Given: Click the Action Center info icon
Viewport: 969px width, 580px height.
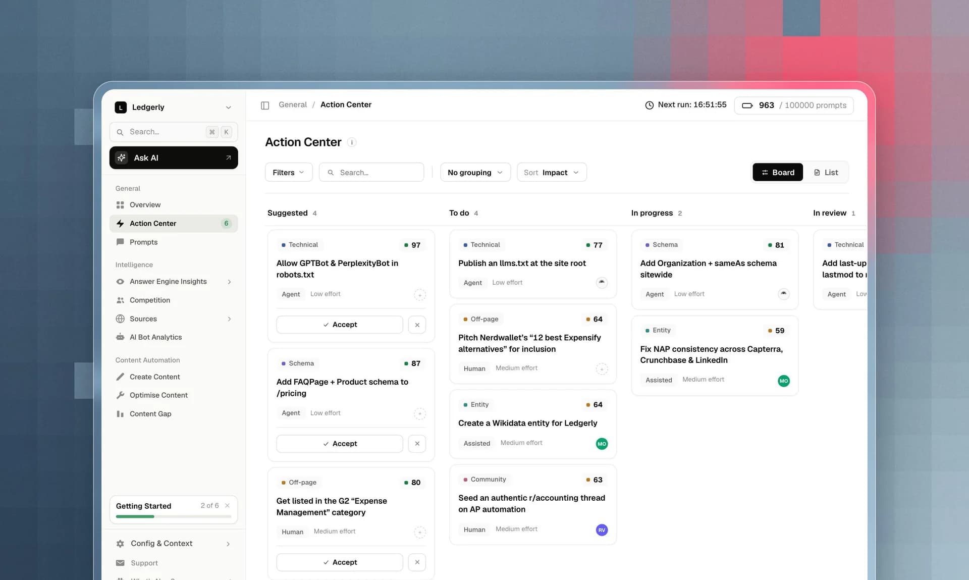Looking at the screenshot, I should pos(352,142).
